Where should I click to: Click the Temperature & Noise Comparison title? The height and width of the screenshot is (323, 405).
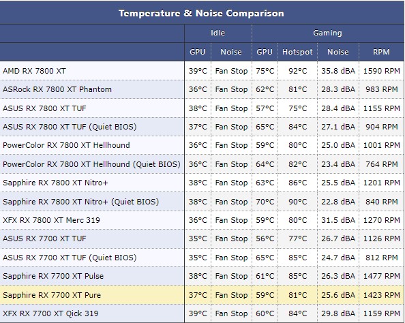(201, 13)
